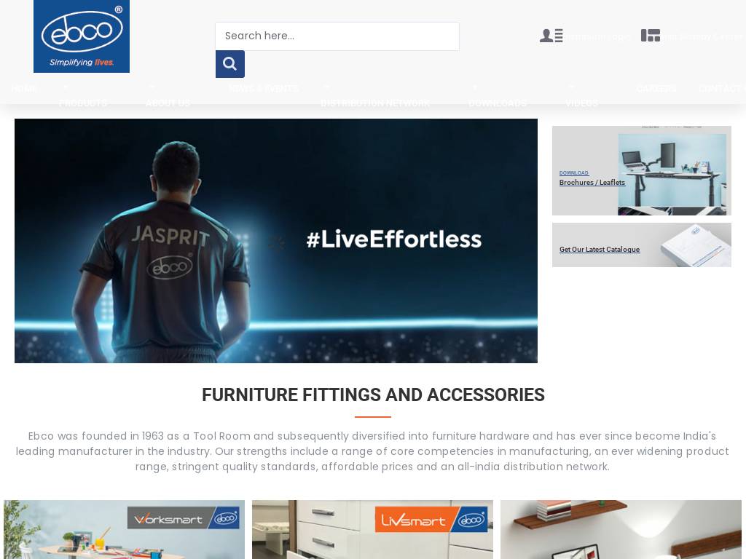
Task: Expand the About Us menu arrow
Action: pyautogui.click(x=152, y=87)
